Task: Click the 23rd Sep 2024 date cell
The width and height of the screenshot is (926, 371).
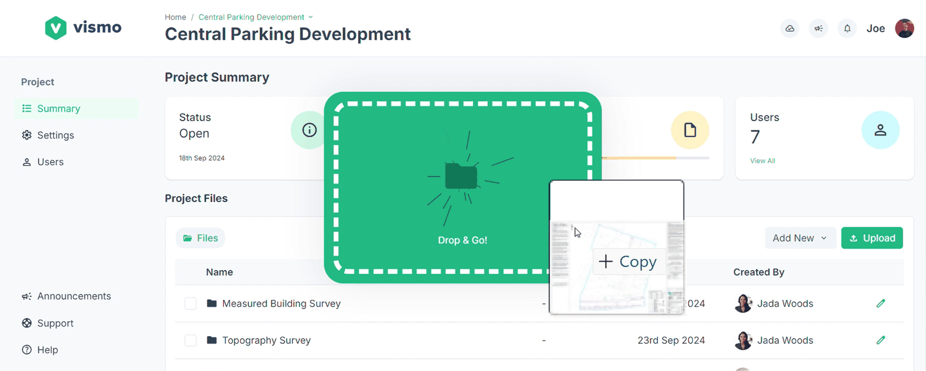Action: click(x=671, y=340)
